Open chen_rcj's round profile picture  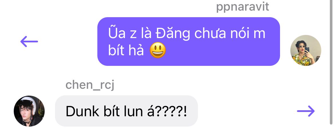(29, 111)
